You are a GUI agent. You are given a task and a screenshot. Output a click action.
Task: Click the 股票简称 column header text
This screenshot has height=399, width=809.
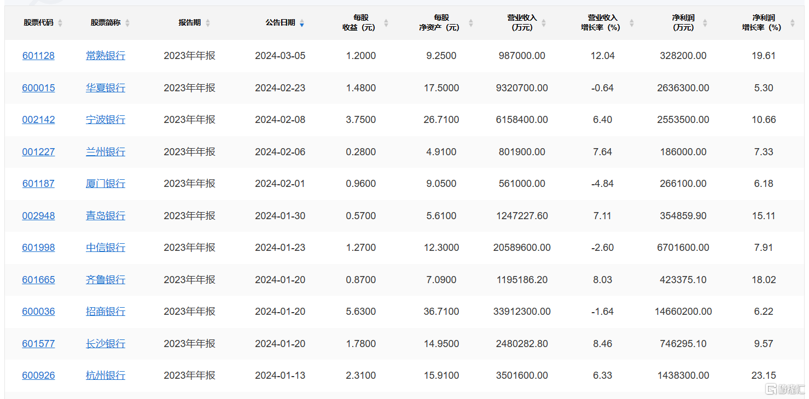pyautogui.click(x=106, y=23)
